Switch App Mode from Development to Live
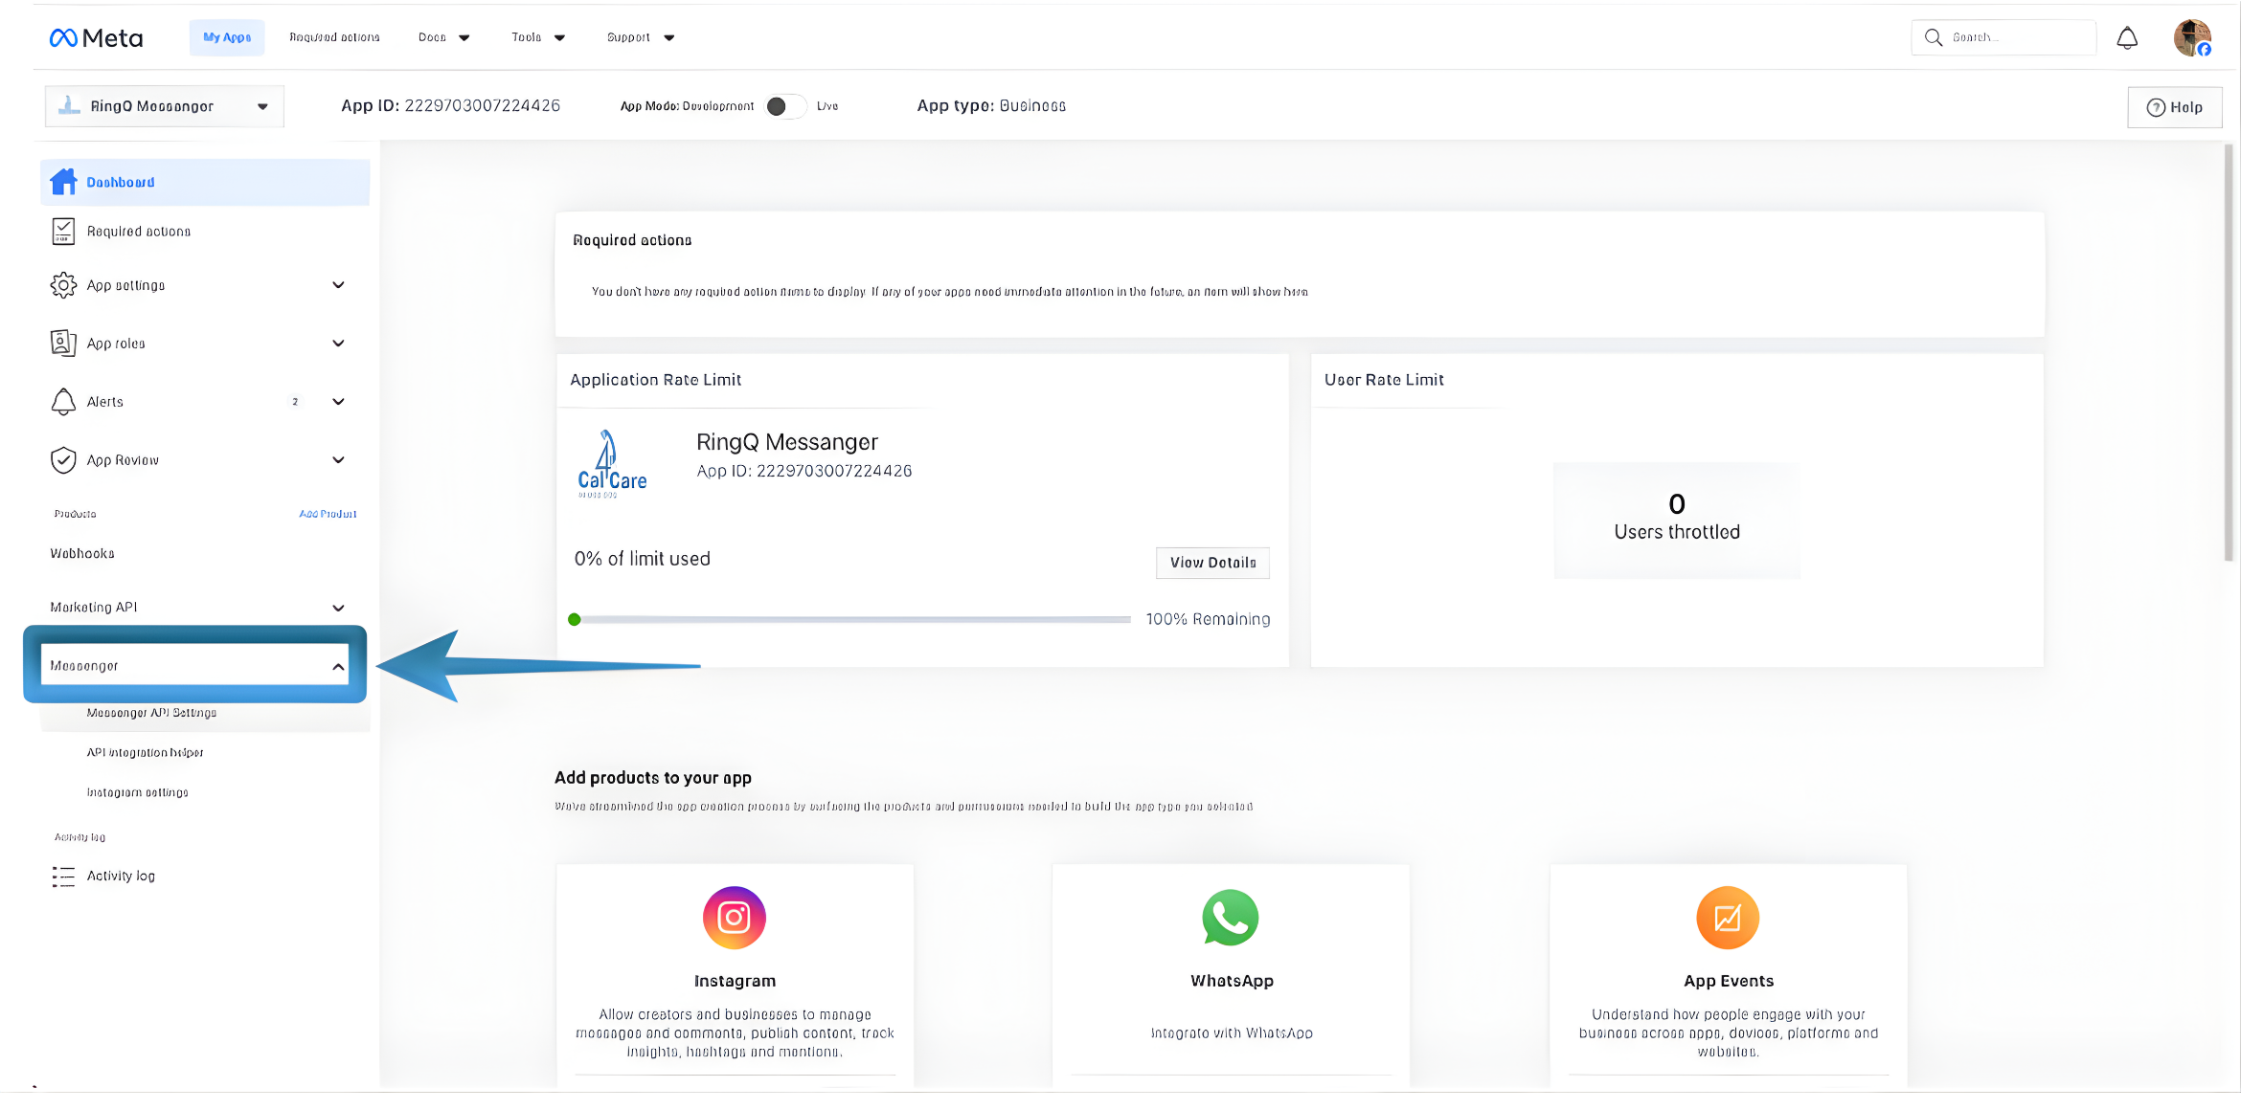 tap(785, 106)
